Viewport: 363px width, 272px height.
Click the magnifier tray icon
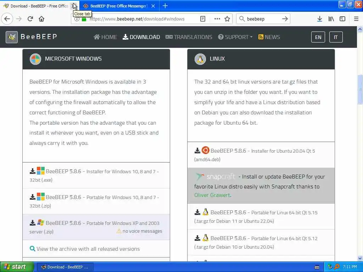coord(337,267)
